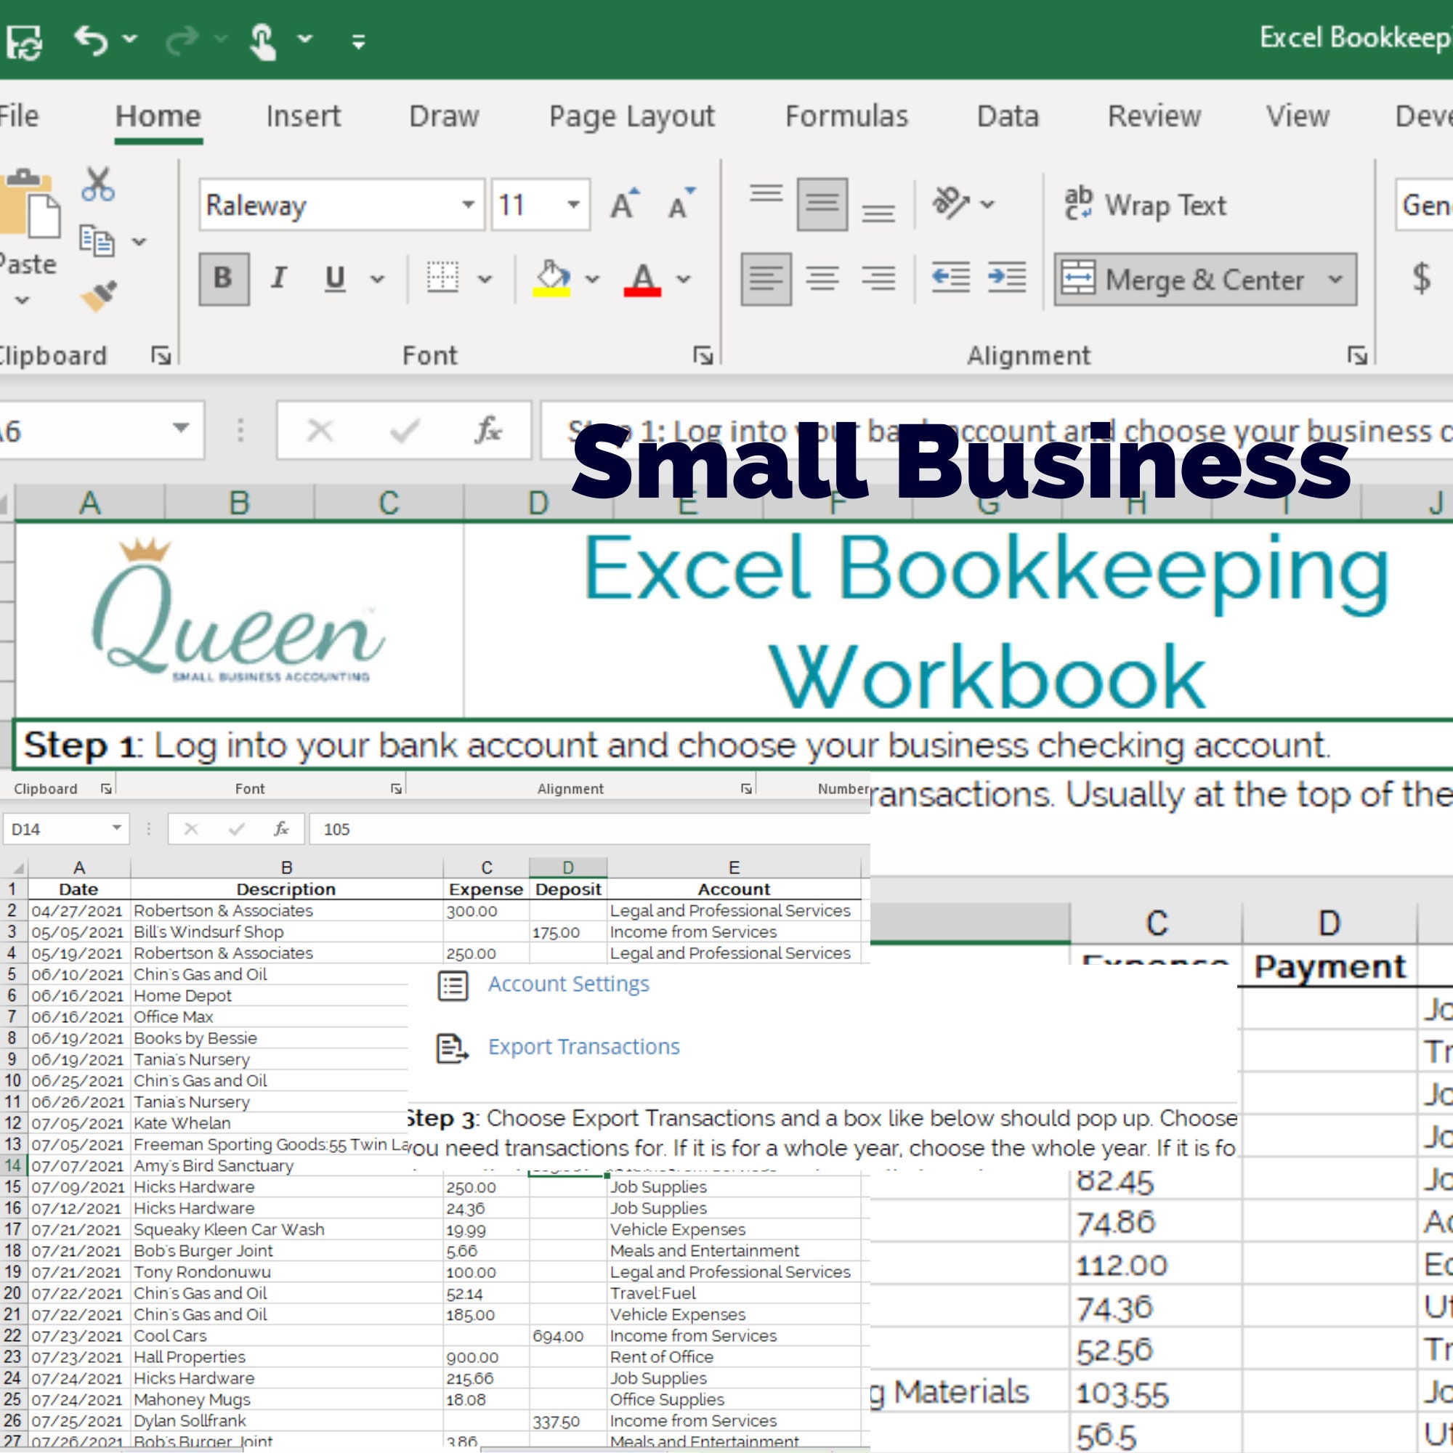The height and width of the screenshot is (1453, 1453).
Task: Increase indent in the cell
Action: point(1007,278)
